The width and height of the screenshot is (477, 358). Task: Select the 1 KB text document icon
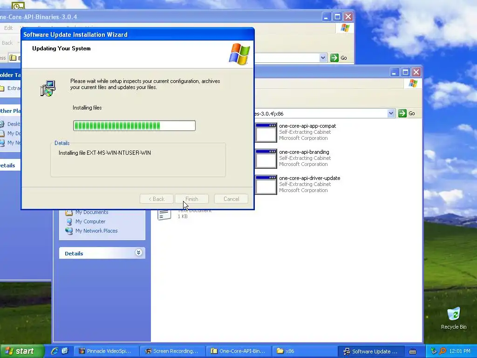pyautogui.click(x=164, y=214)
